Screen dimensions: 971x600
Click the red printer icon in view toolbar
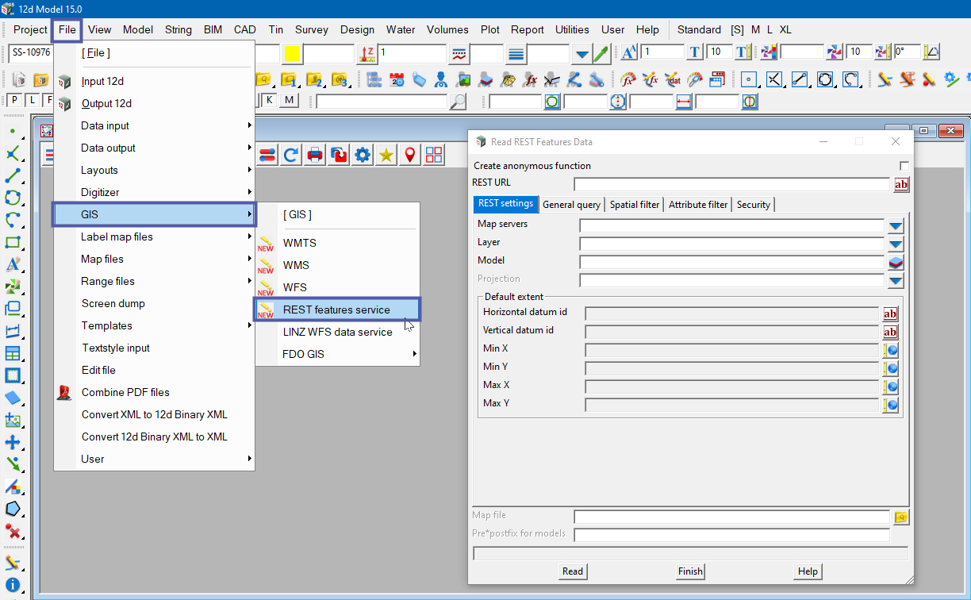click(x=315, y=156)
